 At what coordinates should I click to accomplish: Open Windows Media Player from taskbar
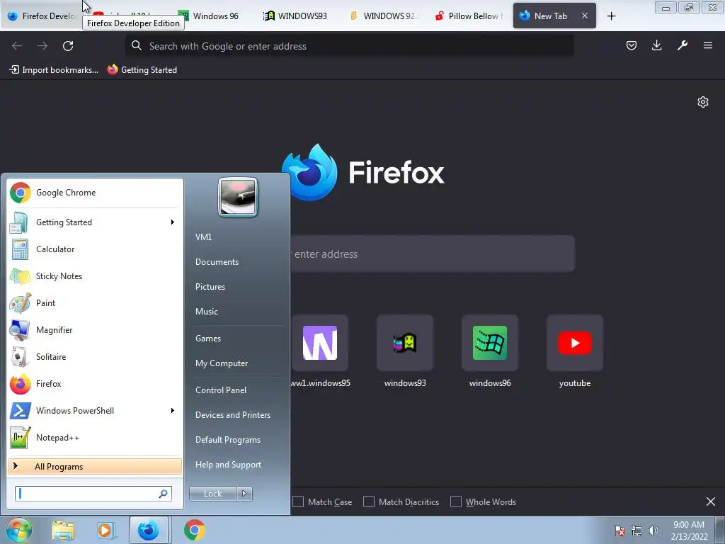pos(105,530)
